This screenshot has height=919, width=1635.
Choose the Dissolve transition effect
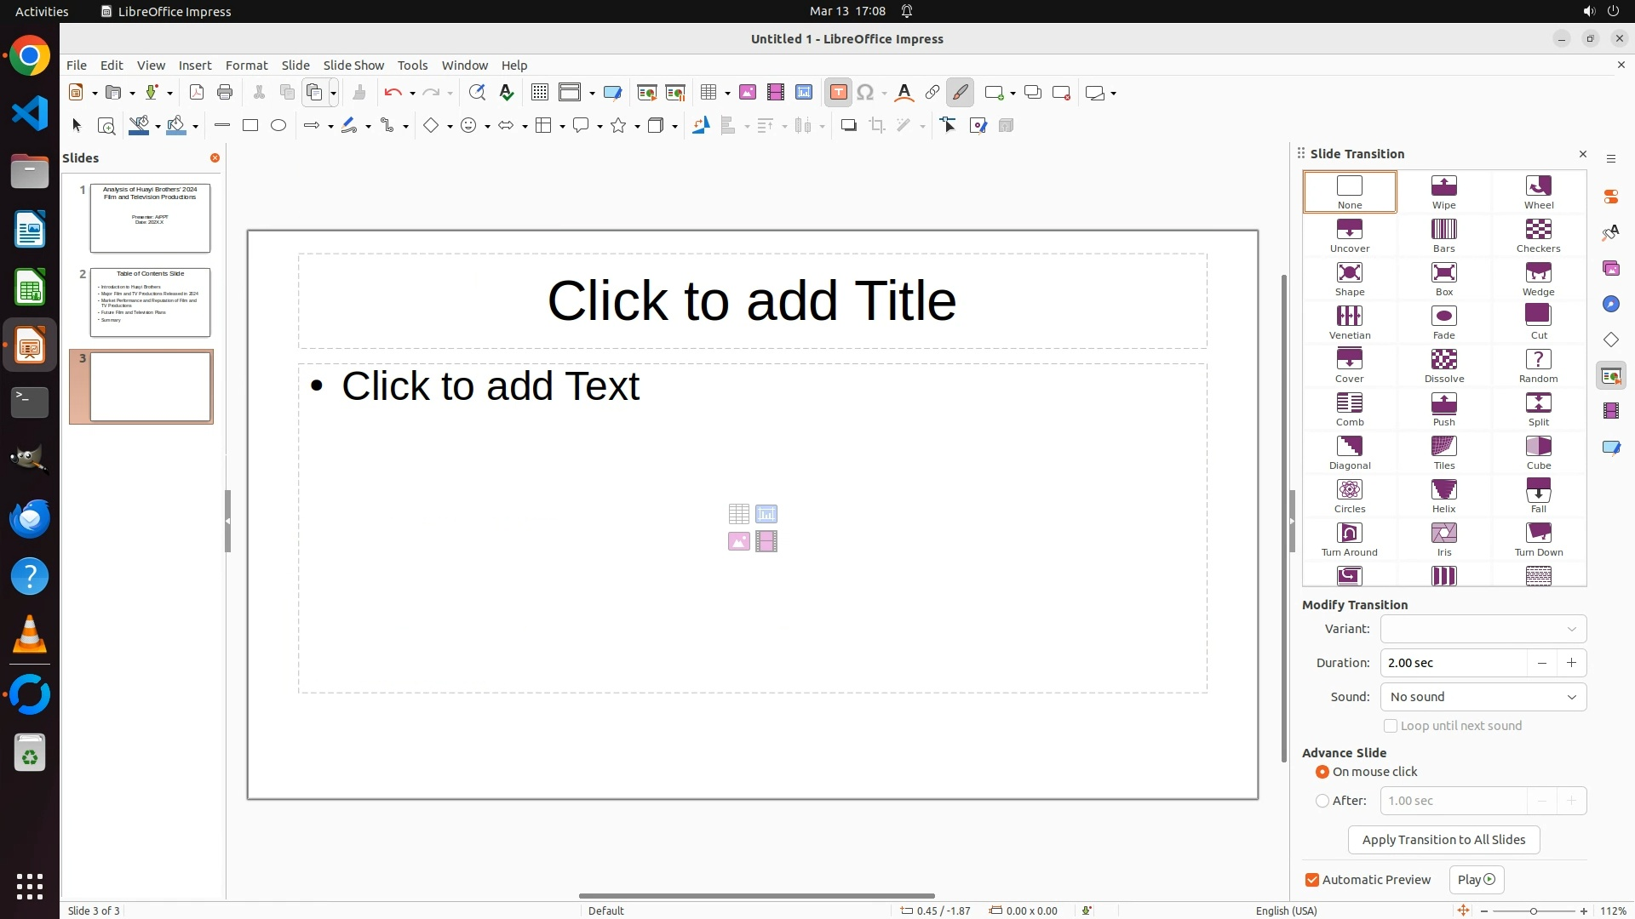tap(1443, 365)
